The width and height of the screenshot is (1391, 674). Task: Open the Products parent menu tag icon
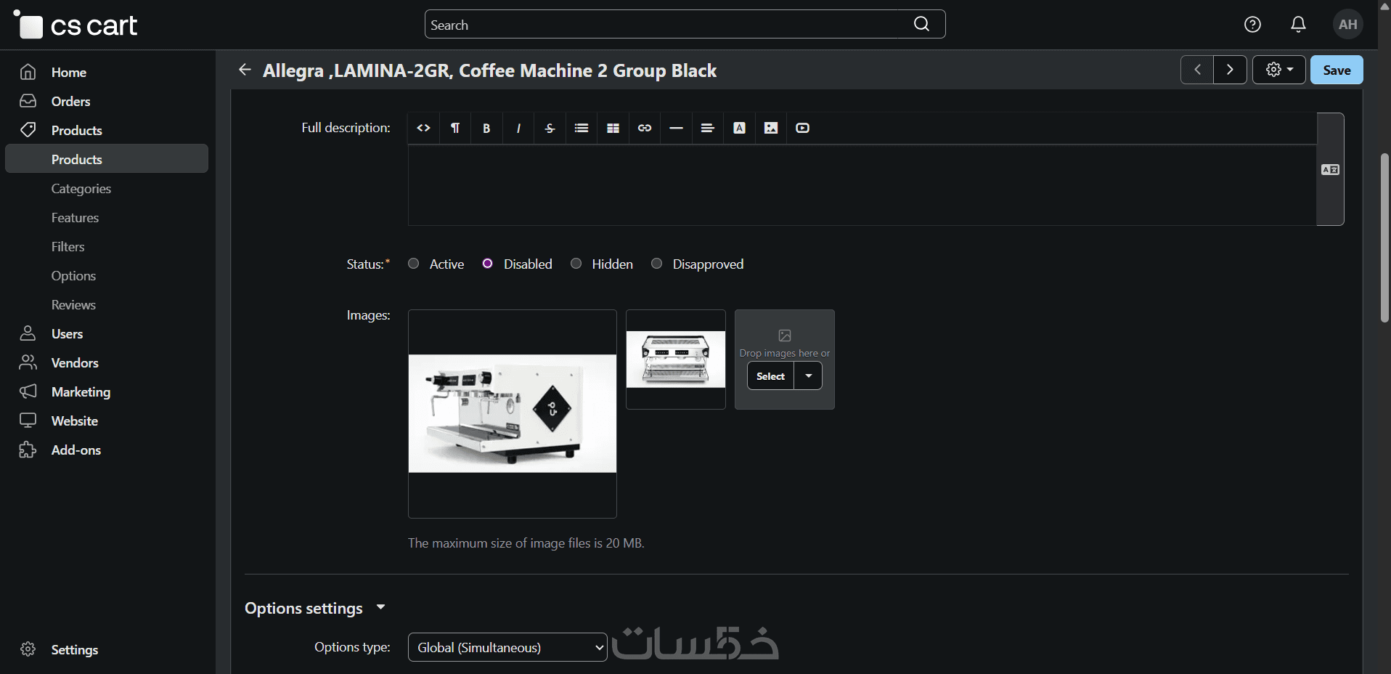[28, 130]
